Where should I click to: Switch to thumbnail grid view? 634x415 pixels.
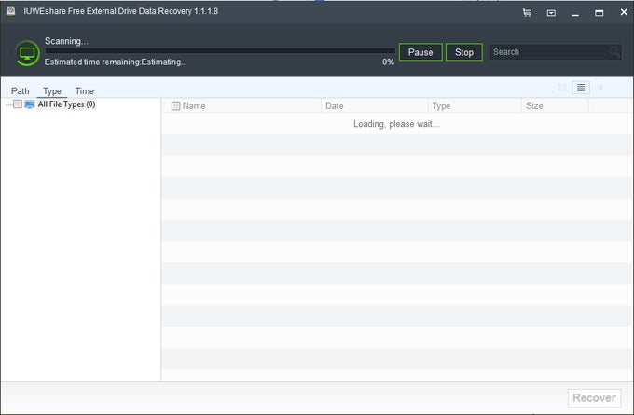click(x=562, y=88)
